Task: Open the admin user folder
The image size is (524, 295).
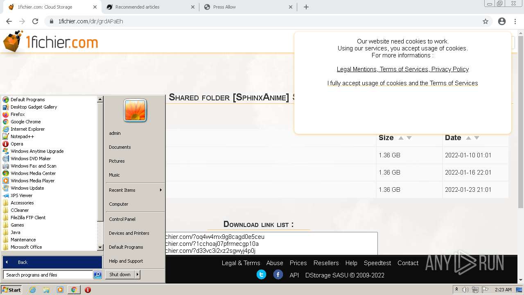Action: click(115, 133)
